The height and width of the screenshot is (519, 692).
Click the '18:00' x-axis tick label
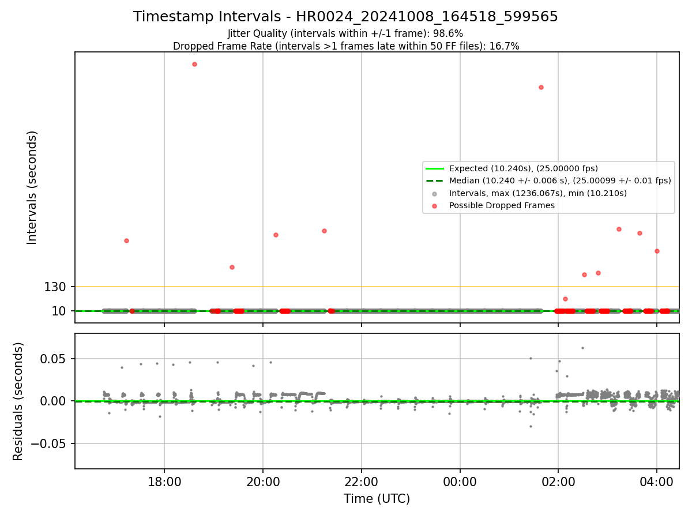(164, 481)
